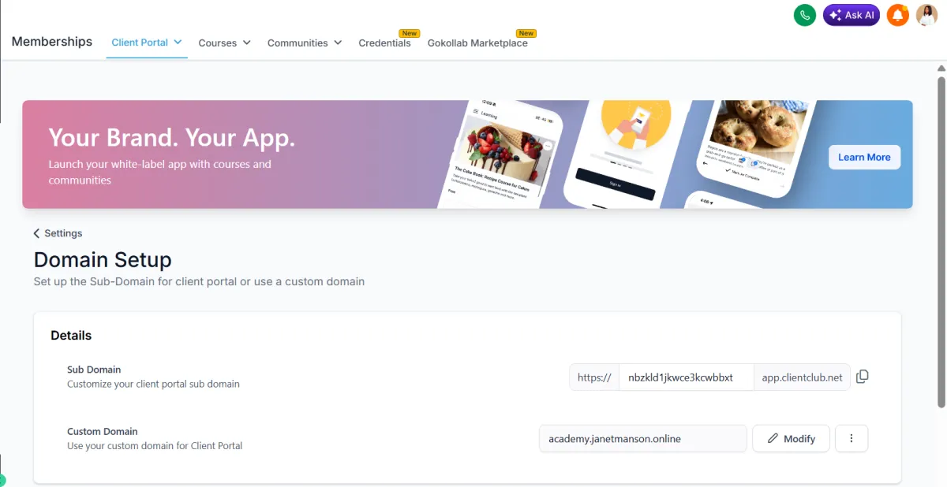The height and width of the screenshot is (487, 947).
Task: Expand the Communities dropdown menu
Action: pos(305,43)
